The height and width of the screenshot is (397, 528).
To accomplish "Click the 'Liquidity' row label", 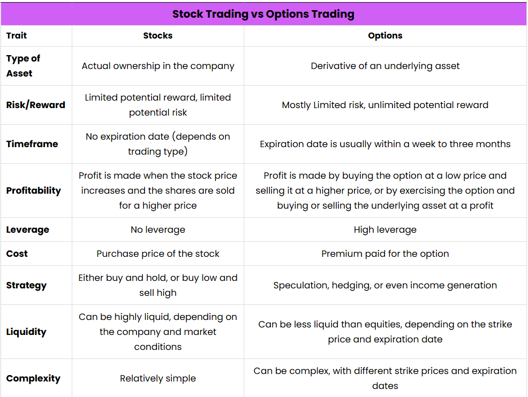I will 26,332.
